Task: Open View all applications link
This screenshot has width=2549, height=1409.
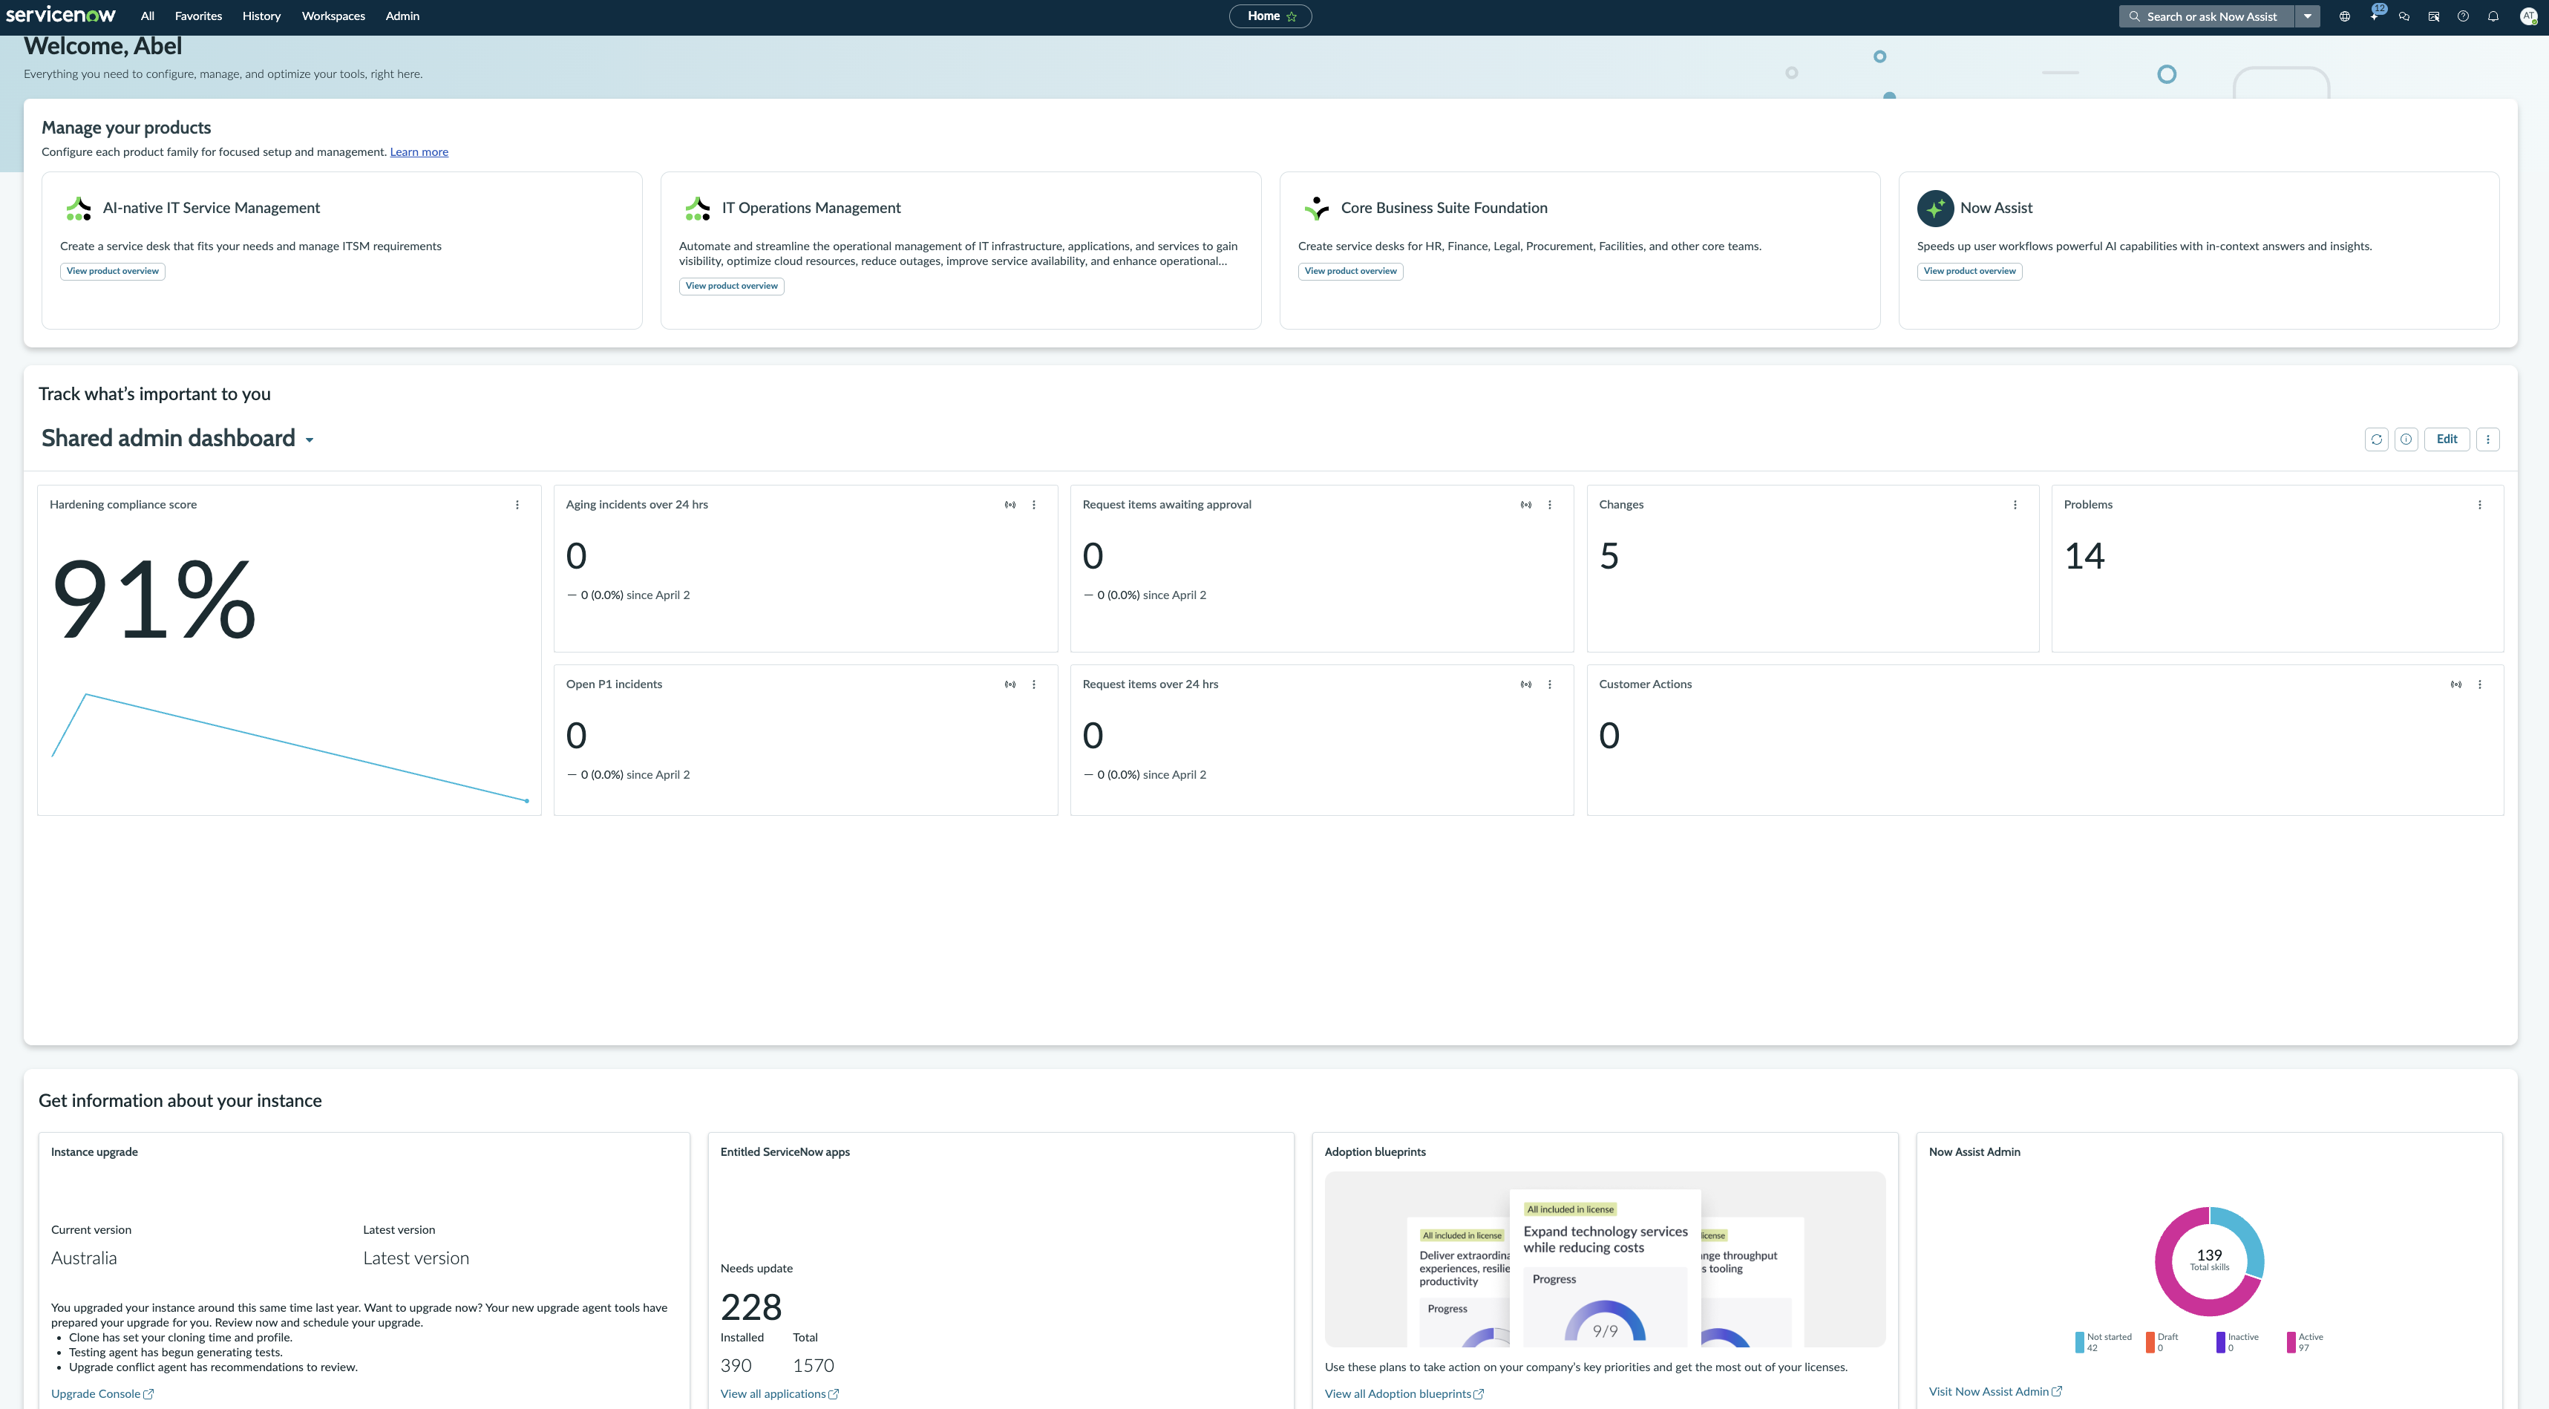Action: (x=779, y=1394)
